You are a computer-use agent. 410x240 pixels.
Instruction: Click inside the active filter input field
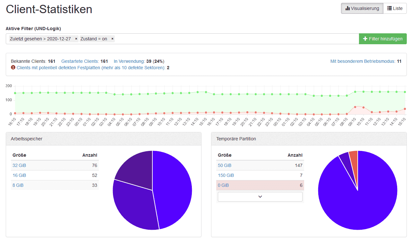click(x=225, y=39)
